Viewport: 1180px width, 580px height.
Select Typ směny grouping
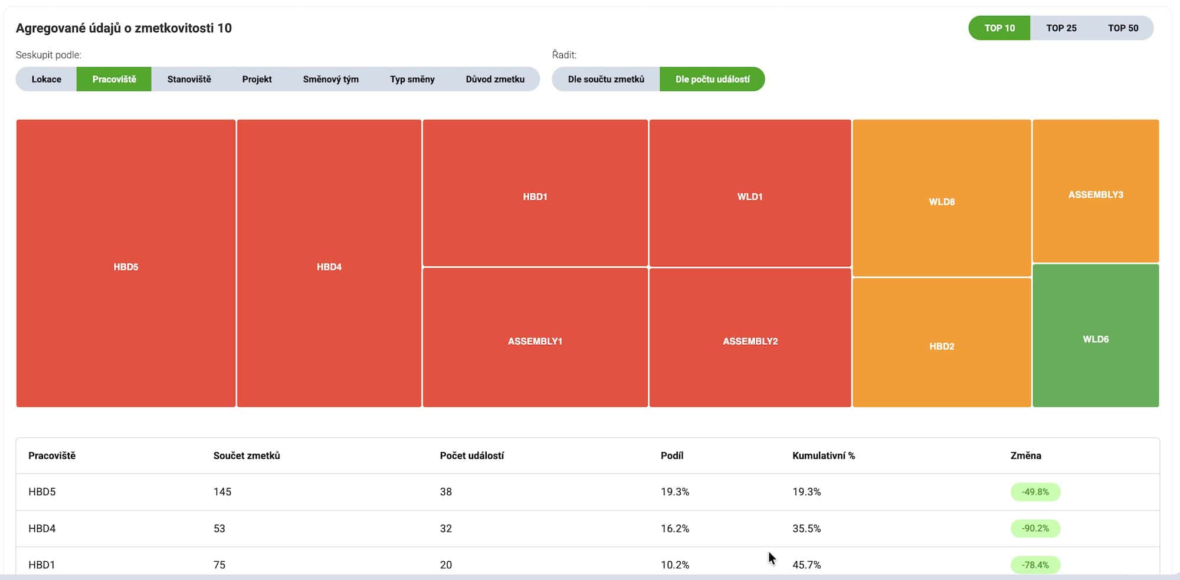coord(412,78)
